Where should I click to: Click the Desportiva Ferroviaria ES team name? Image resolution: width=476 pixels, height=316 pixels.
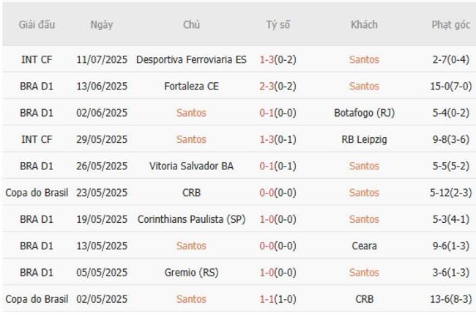point(191,59)
